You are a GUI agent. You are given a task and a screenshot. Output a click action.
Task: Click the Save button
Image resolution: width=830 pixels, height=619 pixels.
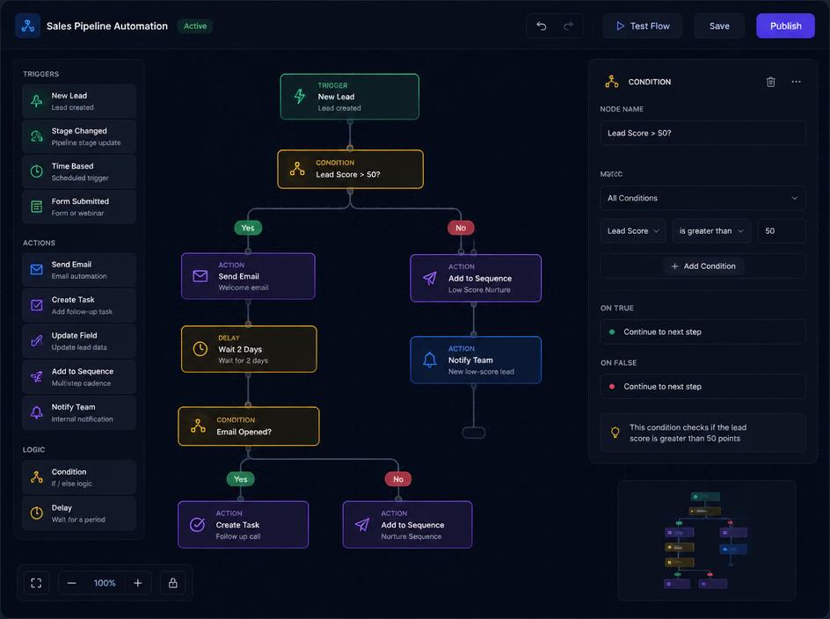(x=719, y=26)
